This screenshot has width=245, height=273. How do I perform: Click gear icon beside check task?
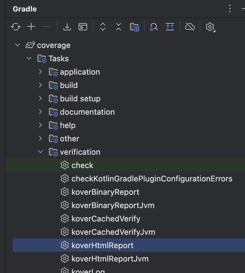tap(65, 165)
